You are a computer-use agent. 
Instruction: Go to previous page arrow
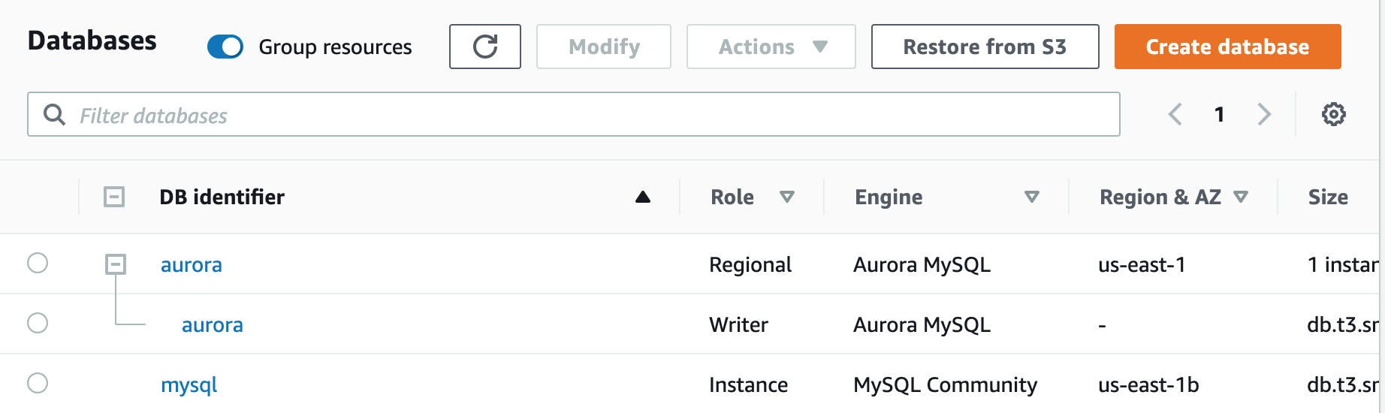pyautogui.click(x=1175, y=115)
